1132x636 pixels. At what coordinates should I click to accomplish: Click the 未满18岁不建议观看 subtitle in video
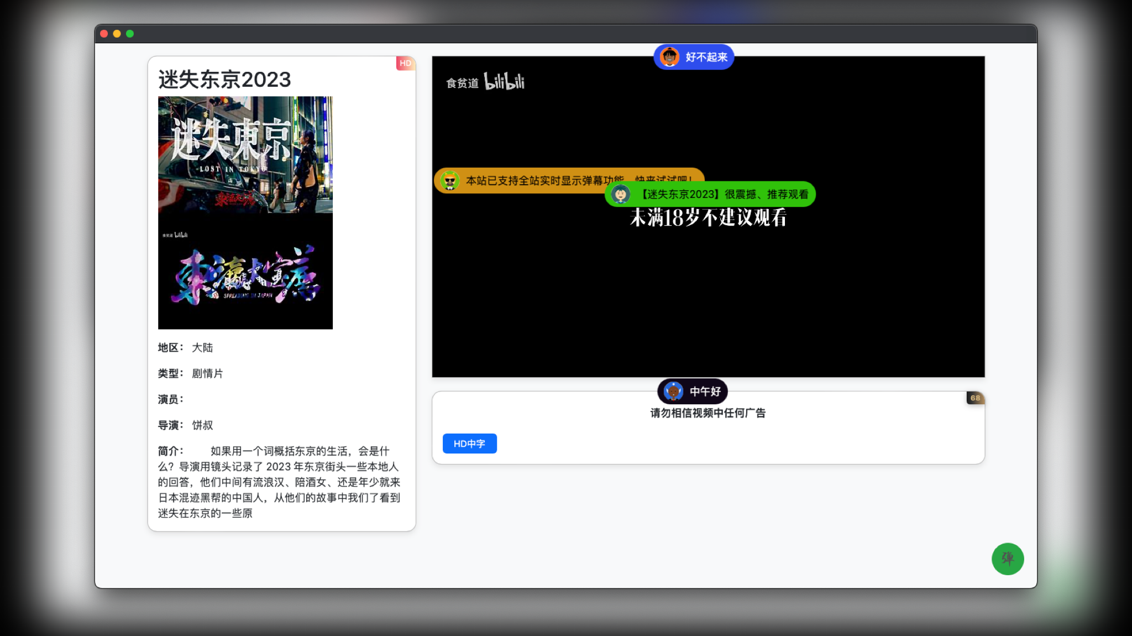click(x=708, y=218)
